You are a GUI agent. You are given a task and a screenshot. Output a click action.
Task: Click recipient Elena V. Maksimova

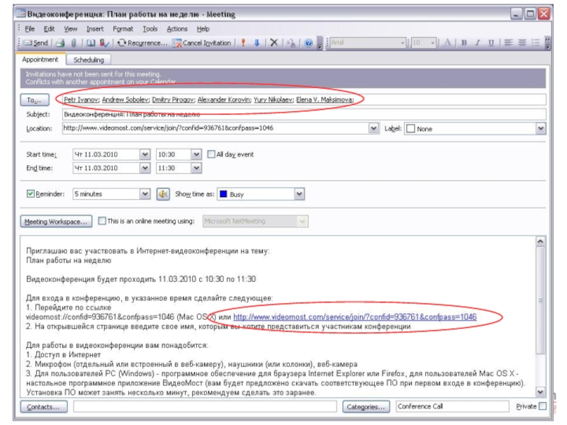point(325,100)
